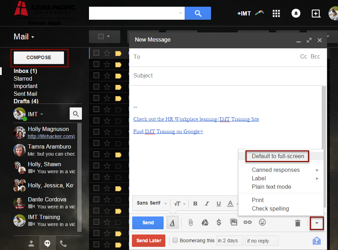338x250 pixels.
Task: Open Find IMT Training on Google+ link
Action: [168, 131]
